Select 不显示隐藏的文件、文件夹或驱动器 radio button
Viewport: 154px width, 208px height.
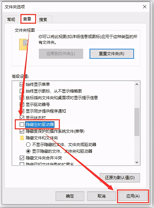click(28, 144)
